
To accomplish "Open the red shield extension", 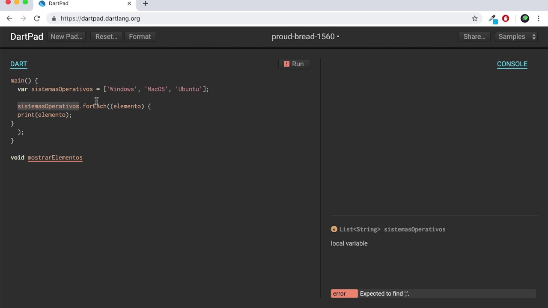I will point(506,18).
